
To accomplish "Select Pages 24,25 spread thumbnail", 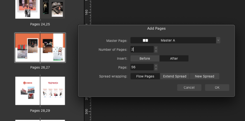I will (x=40, y=9).
